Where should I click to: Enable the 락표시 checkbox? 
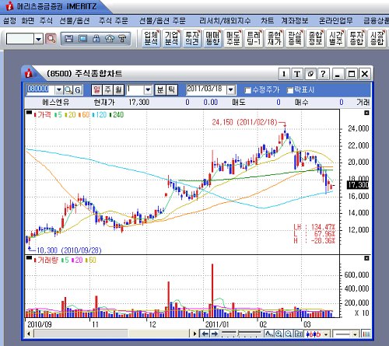(x=290, y=90)
